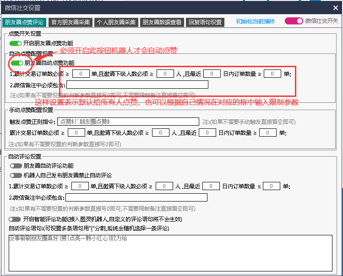Click 微信备注 field in 自动评论设置
The height and width of the screenshot is (276, 343).
[136, 197]
